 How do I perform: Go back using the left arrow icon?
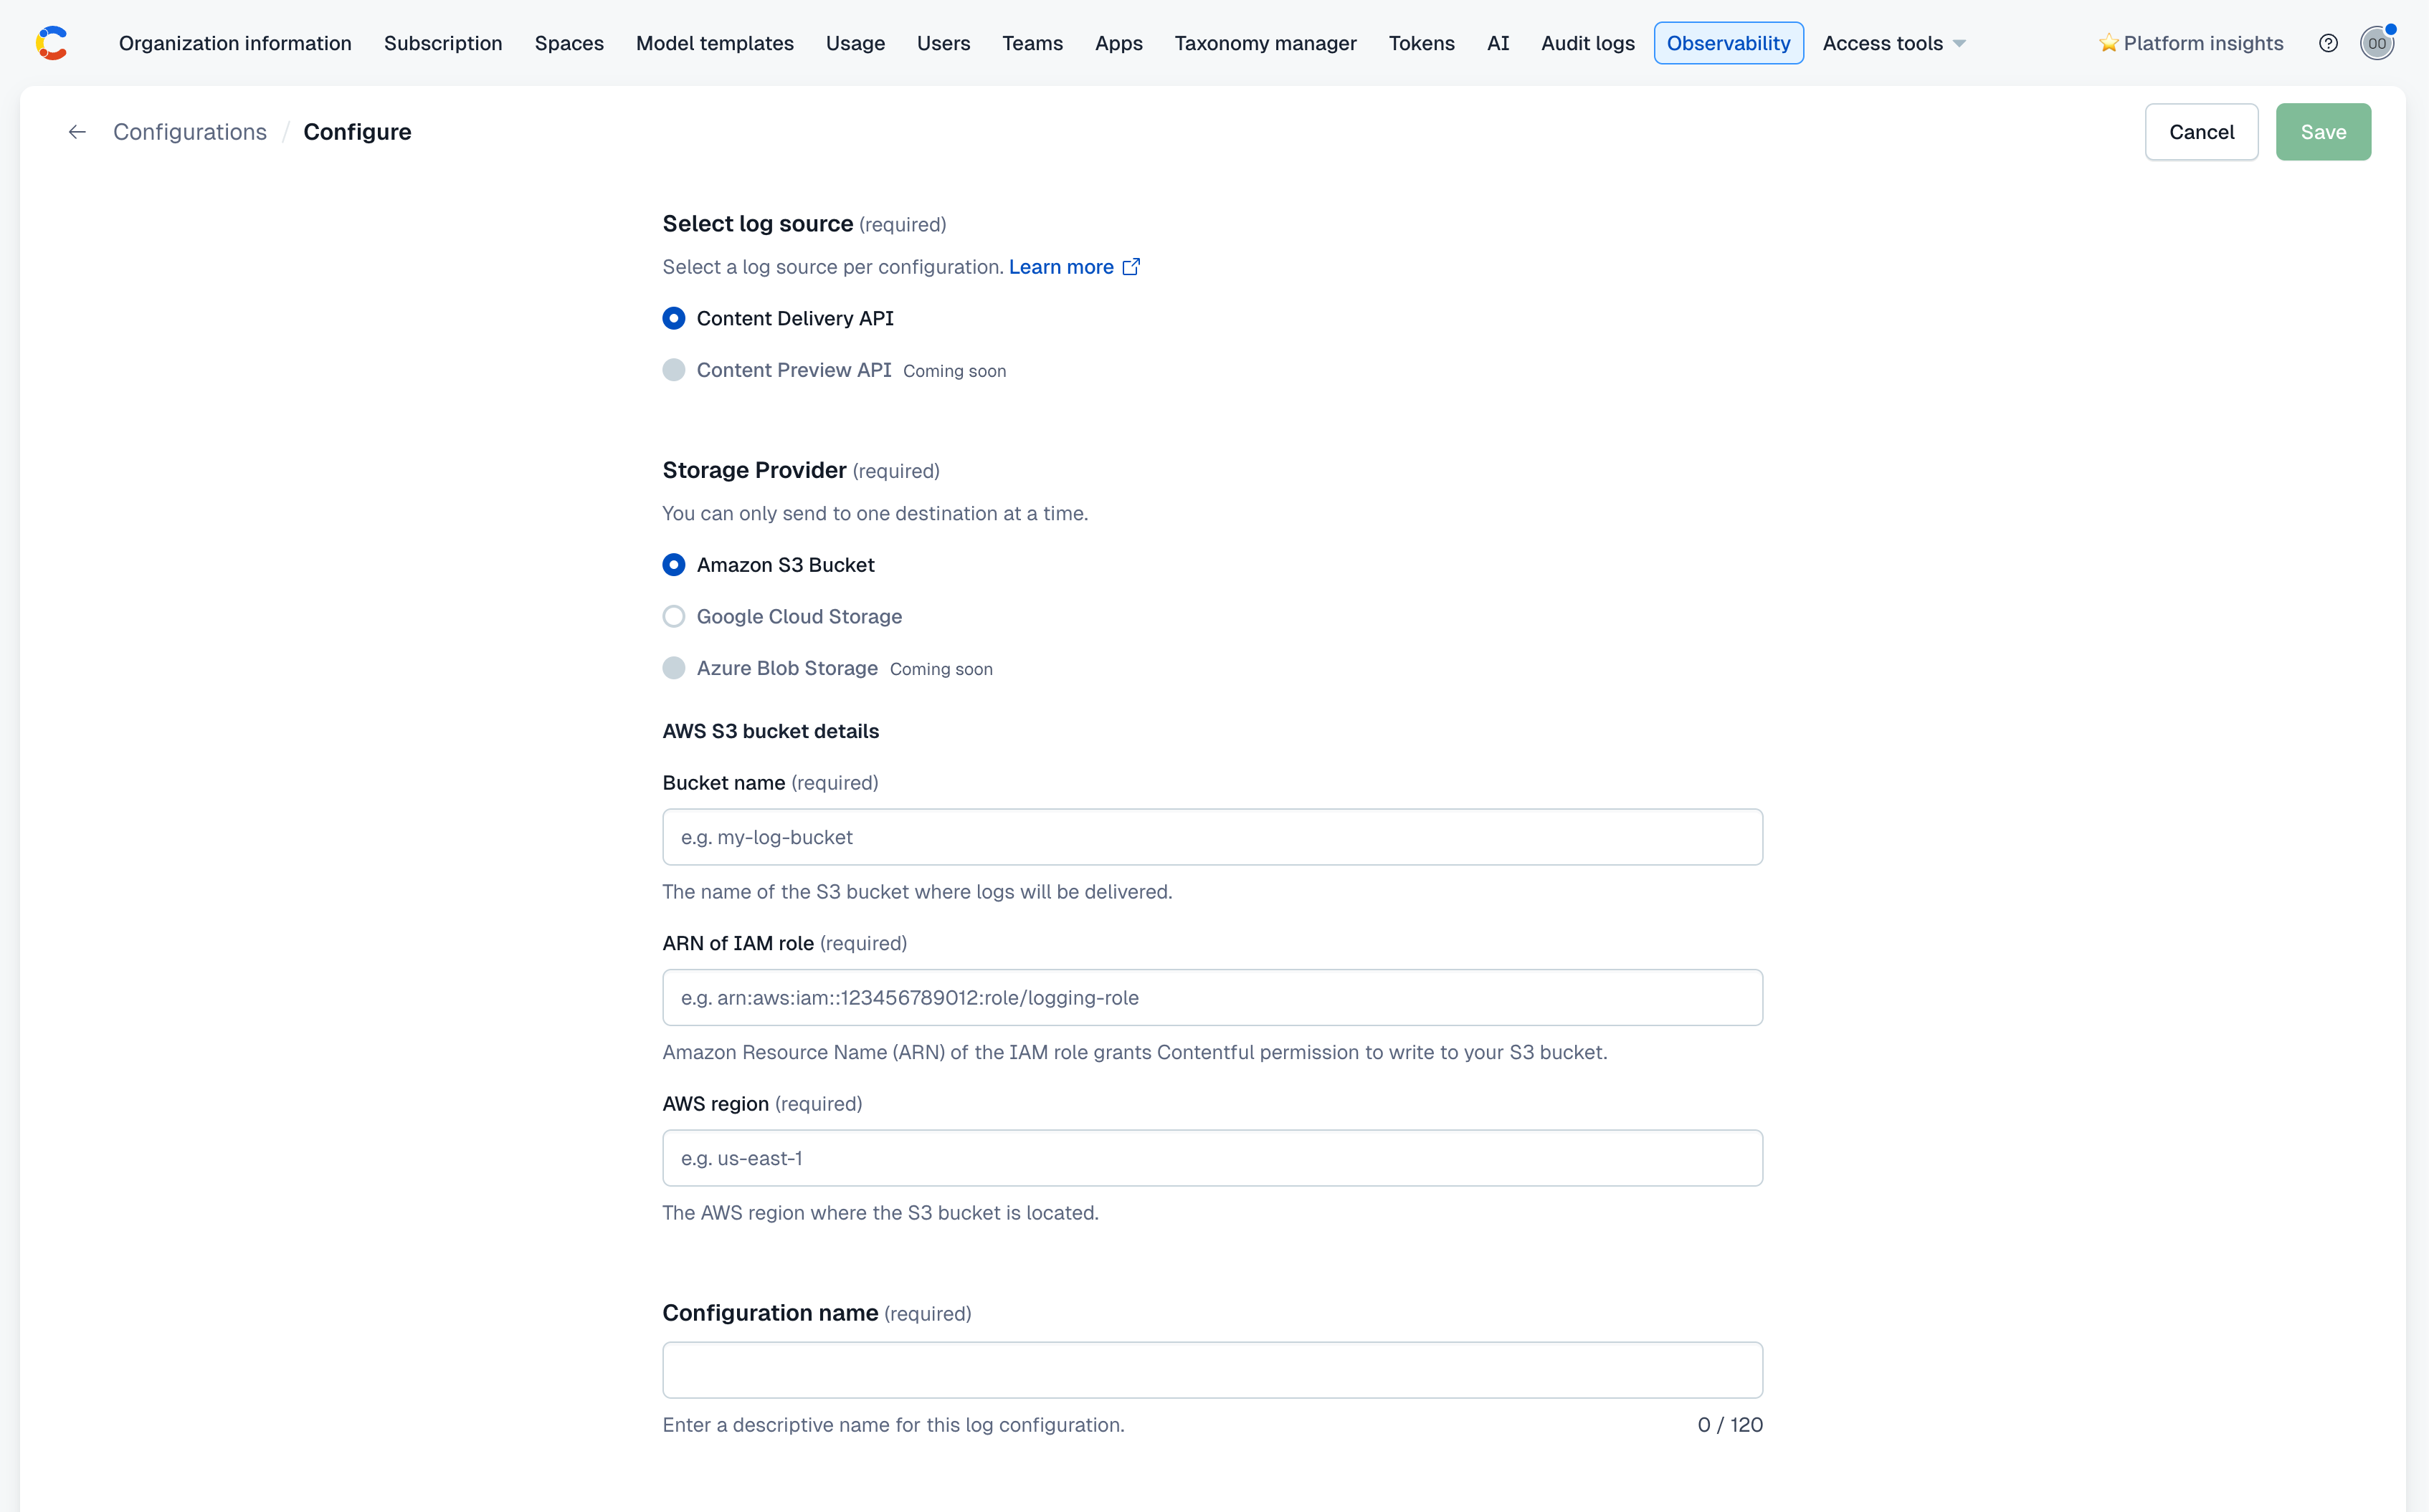click(77, 132)
